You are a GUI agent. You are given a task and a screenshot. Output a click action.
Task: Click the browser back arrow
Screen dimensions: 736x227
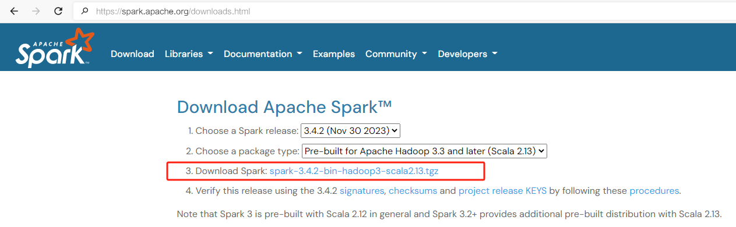(14, 11)
